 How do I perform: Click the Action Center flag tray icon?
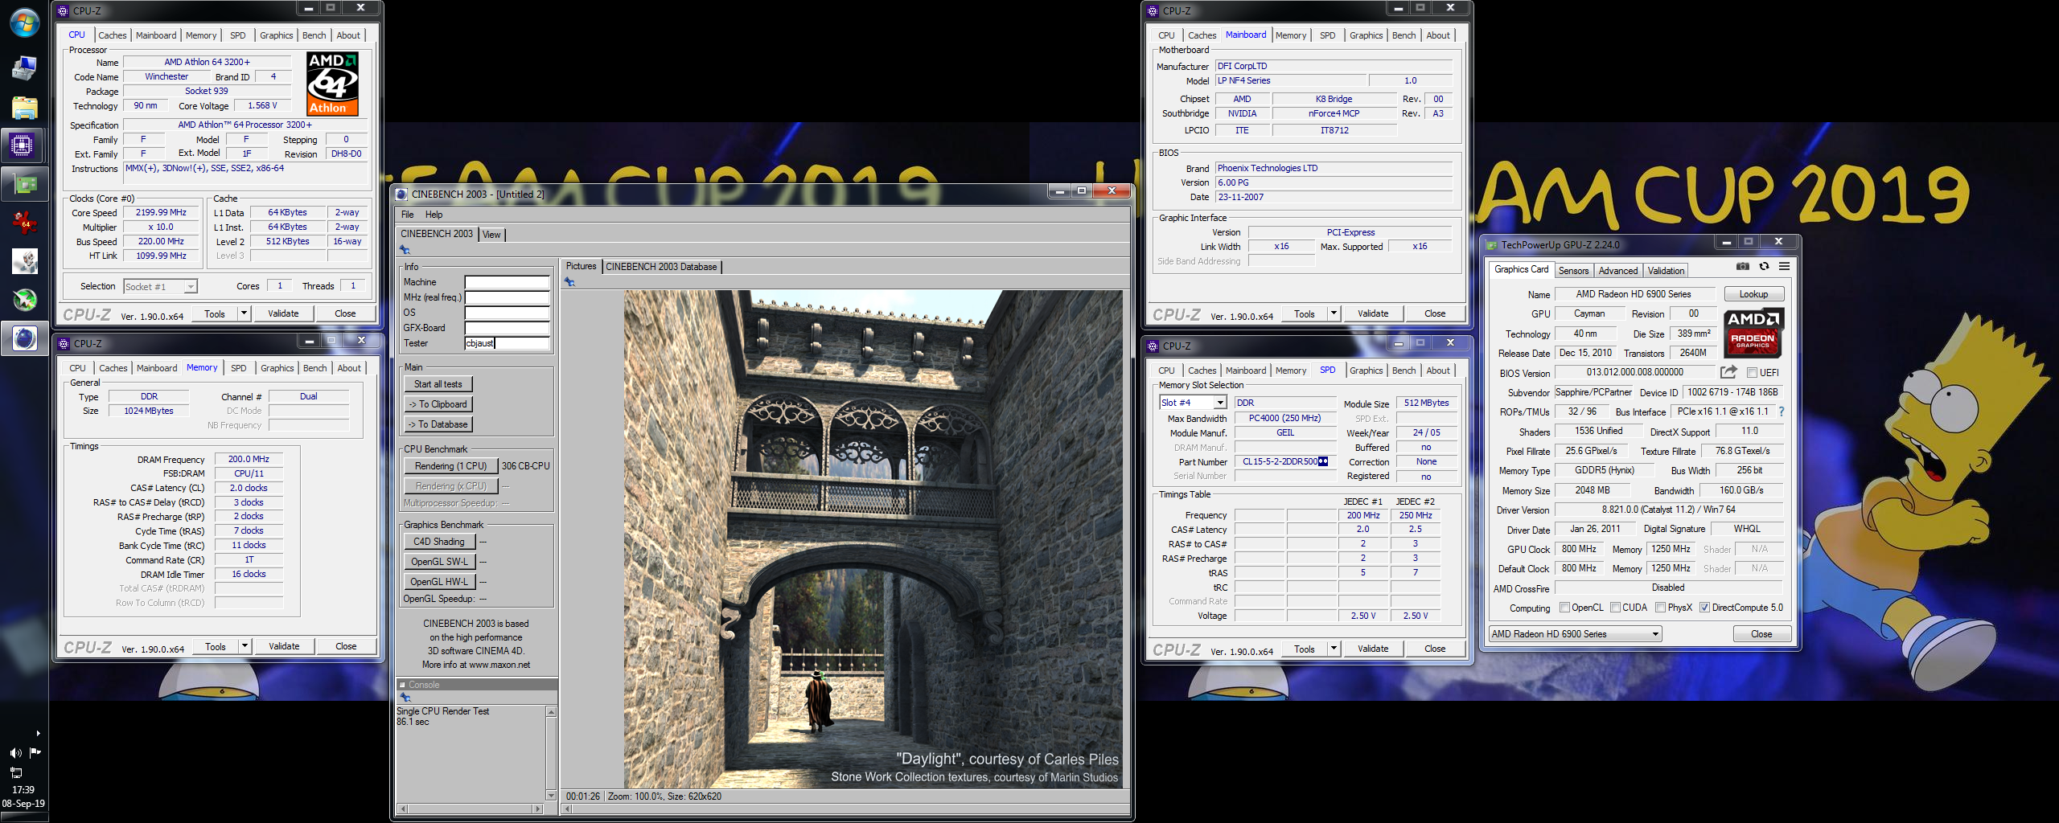pos(35,752)
